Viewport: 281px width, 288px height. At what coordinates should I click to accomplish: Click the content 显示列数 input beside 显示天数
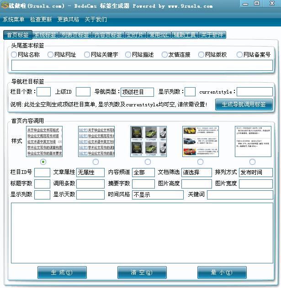(42, 195)
